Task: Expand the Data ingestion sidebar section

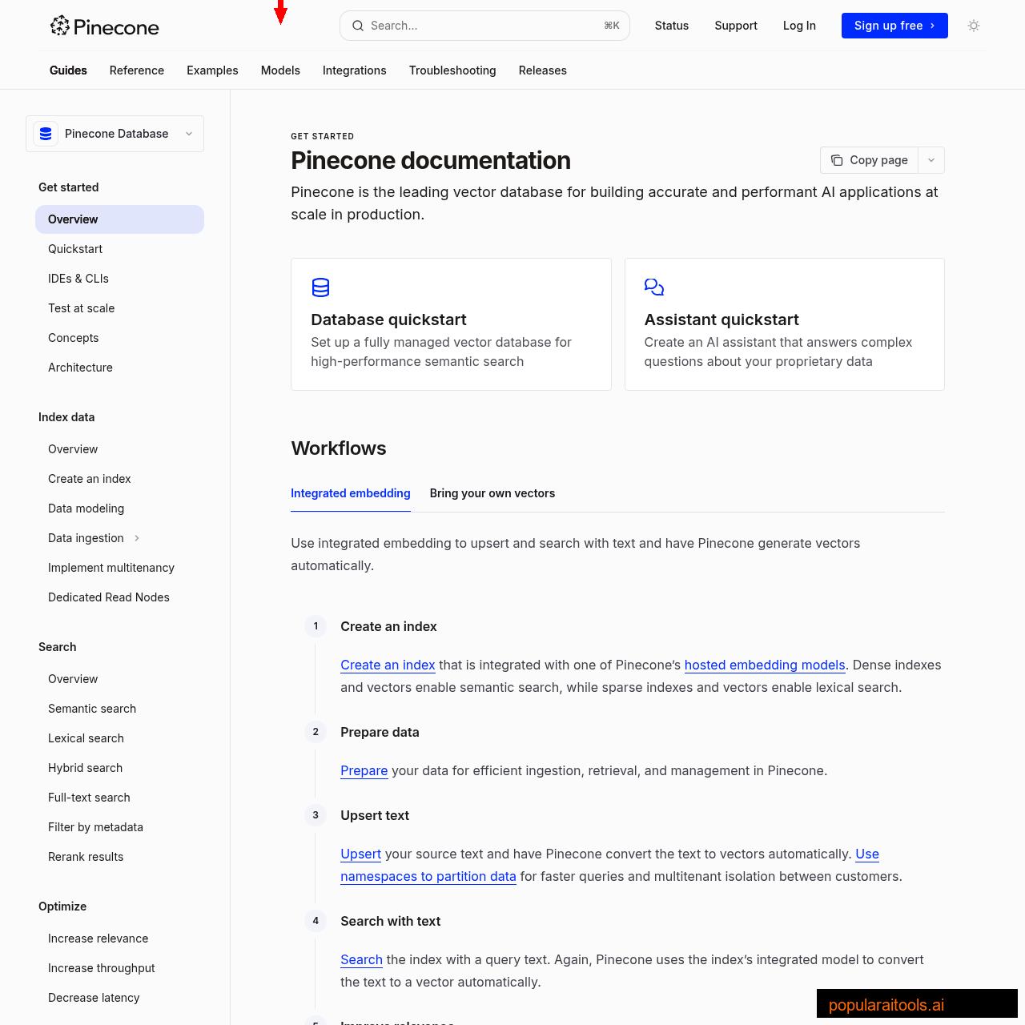Action: point(137,538)
